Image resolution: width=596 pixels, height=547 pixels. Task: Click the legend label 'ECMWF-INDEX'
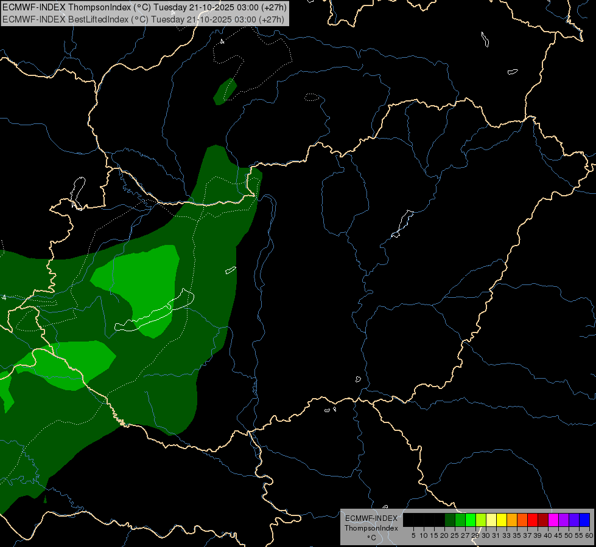point(371,518)
